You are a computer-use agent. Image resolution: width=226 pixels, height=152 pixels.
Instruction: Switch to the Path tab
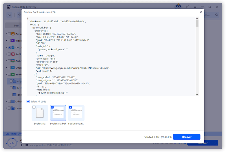point(17,25)
